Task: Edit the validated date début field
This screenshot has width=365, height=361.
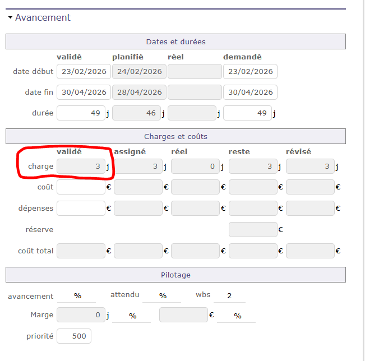Action: (84, 72)
